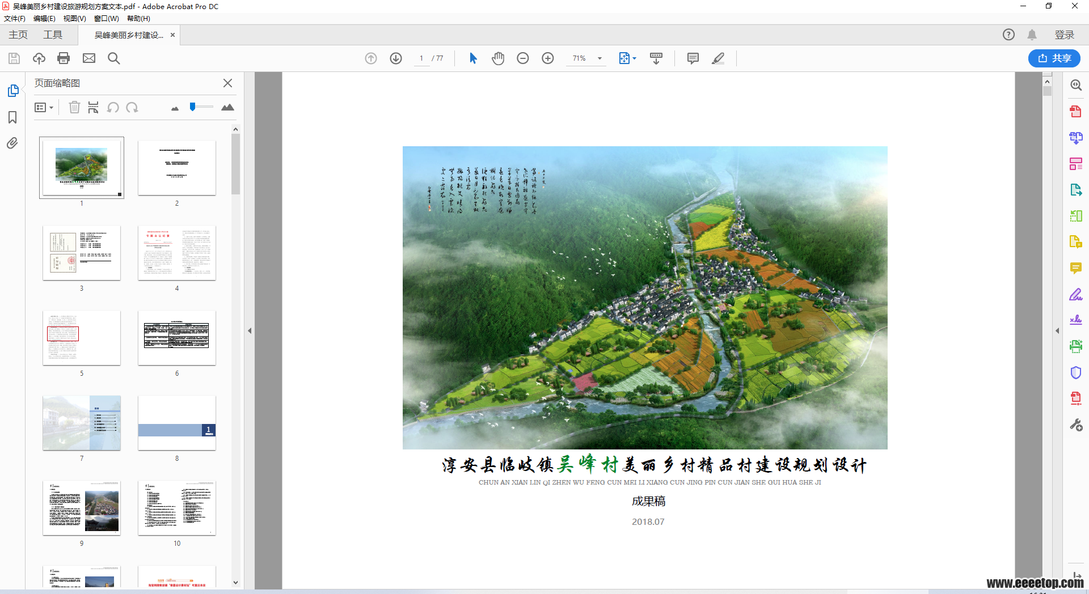Click the print pages icon in thumbnails toolbar

[94, 107]
